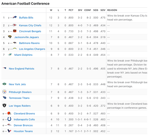The width and height of the screenshot is (149, 135).
Task: Open the Los Angeles Chargers link
Action: point(32,49)
